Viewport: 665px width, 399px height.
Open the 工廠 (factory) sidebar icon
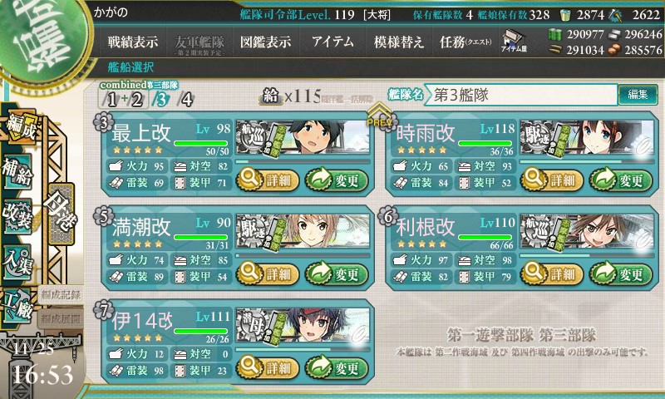(x=17, y=306)
